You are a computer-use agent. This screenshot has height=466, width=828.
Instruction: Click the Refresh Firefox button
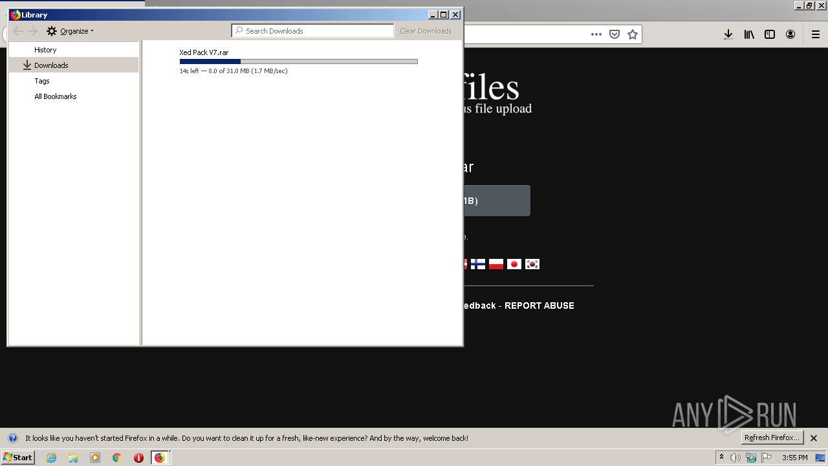point(772,438)
